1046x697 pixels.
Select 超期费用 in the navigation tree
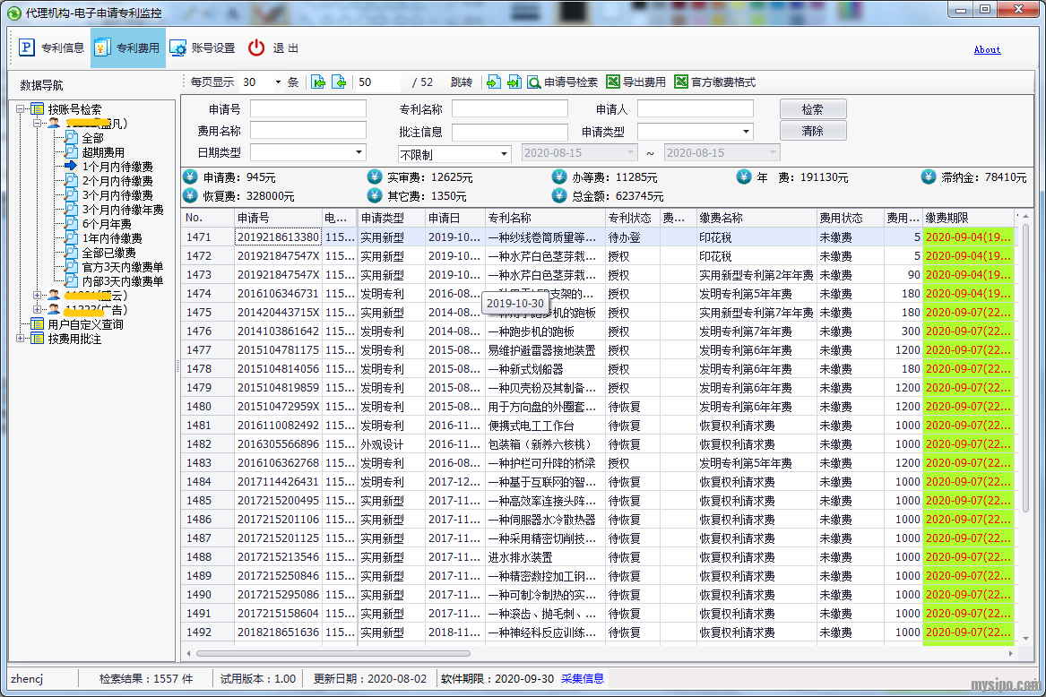(x=103, y=152)
